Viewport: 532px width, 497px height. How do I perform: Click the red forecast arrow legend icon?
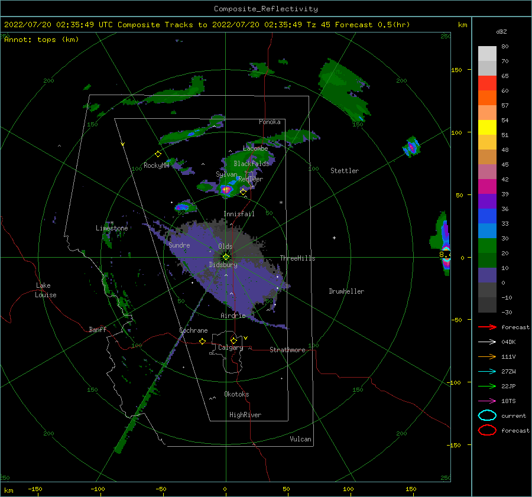point(487,327)
